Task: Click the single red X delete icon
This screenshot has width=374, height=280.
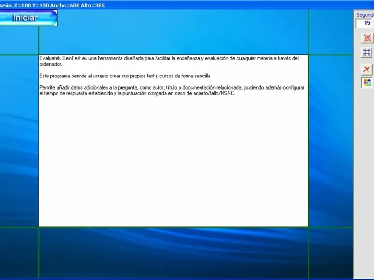Action: pos(367,69)
